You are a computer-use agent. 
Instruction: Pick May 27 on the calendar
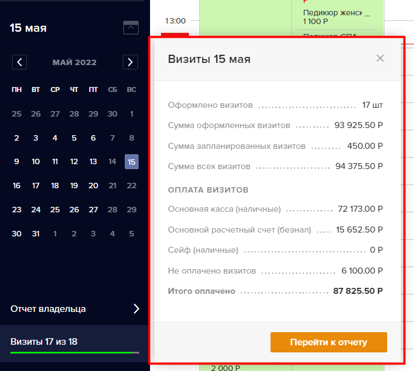(x=93, y=210)
